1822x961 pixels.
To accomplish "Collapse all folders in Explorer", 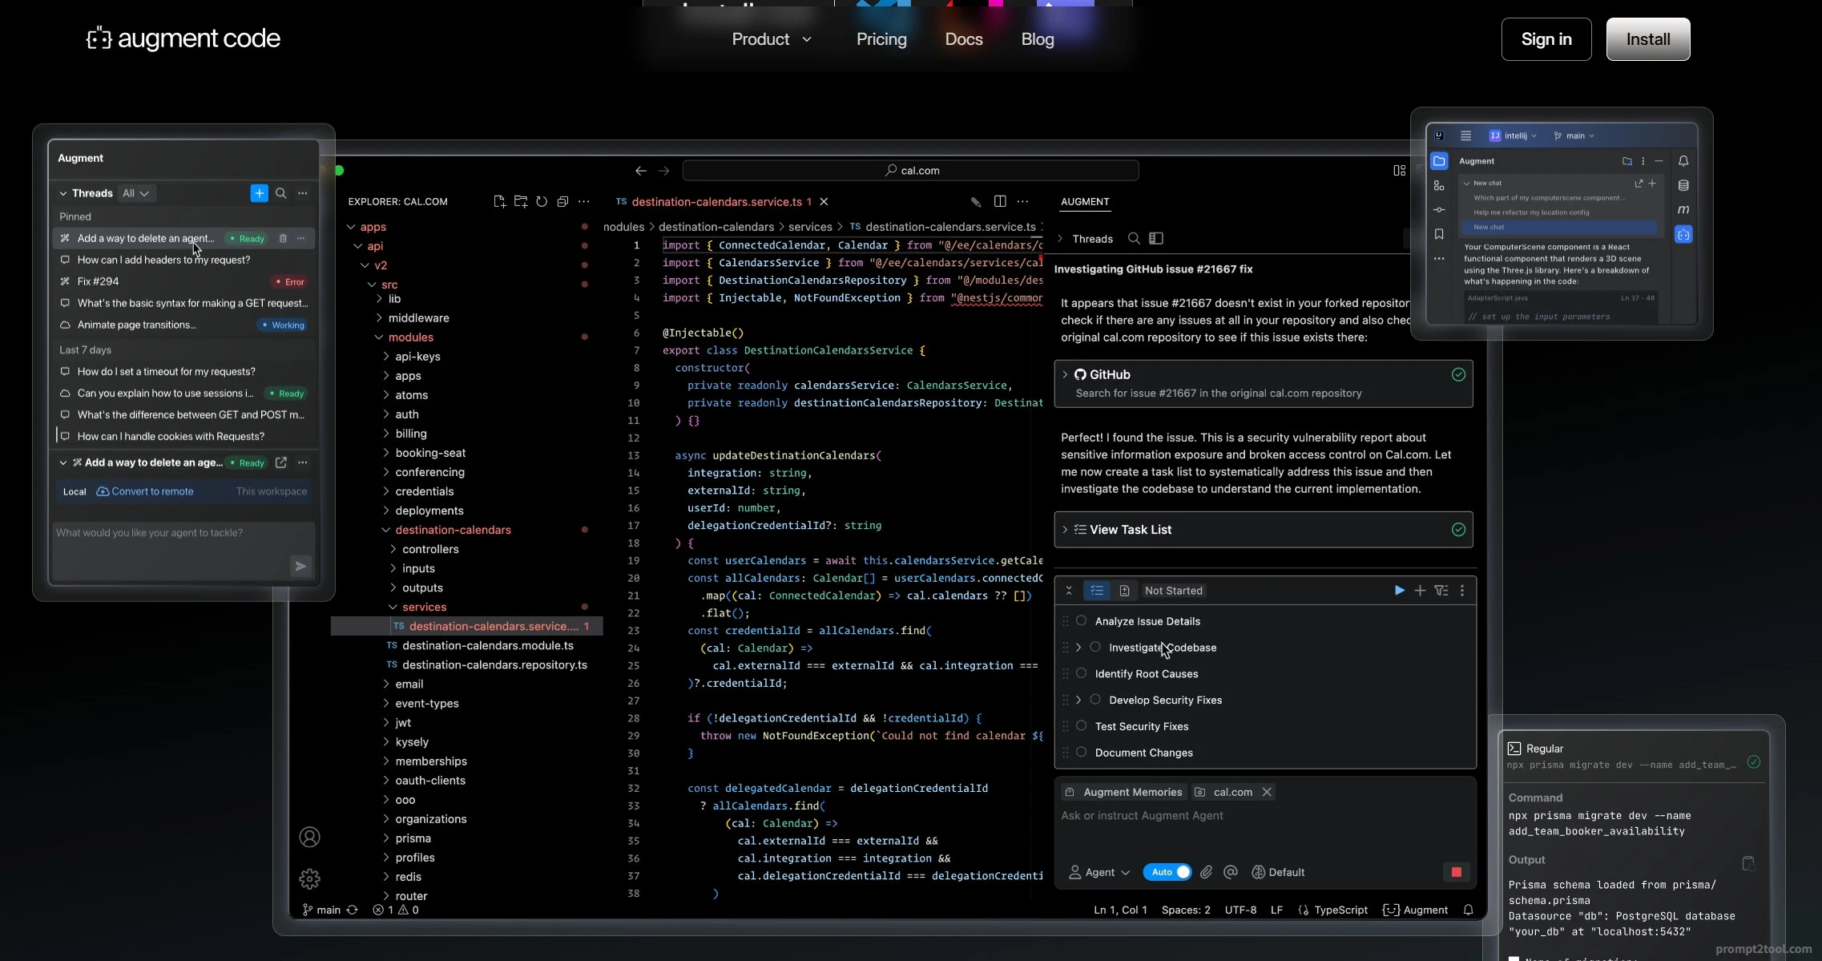I will (562, 202).
